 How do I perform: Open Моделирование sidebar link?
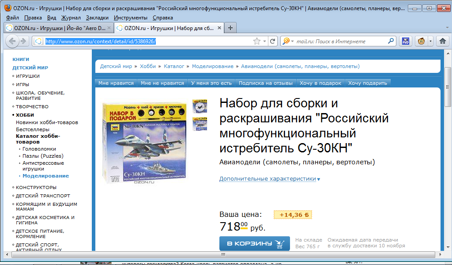point(45,176)
